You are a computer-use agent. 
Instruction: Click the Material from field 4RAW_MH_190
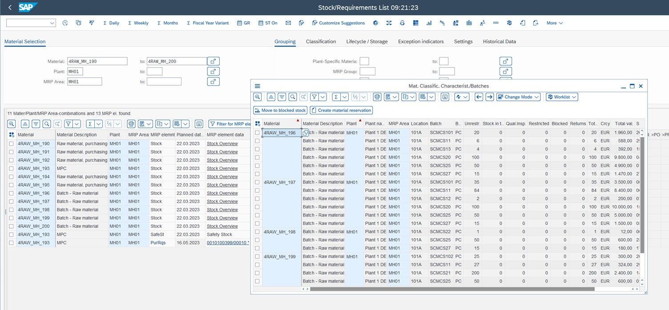point(97,61)
